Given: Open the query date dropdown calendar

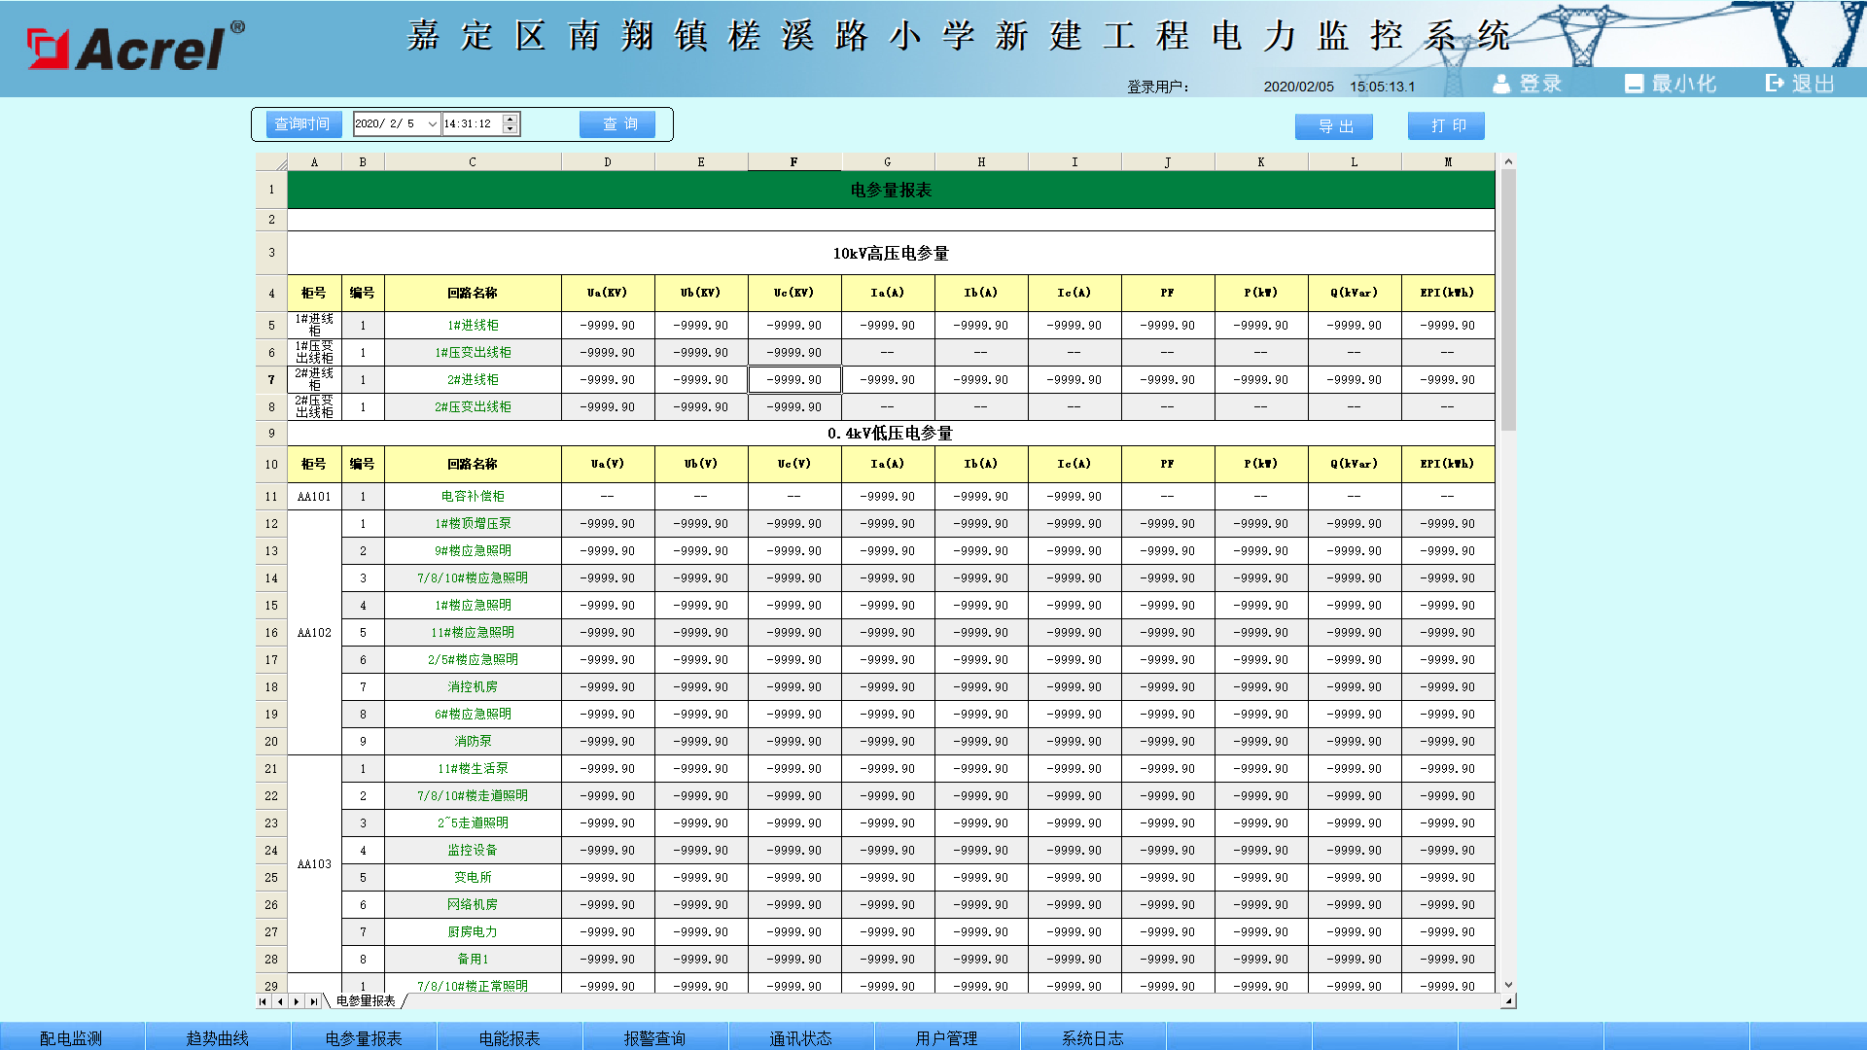Looking at the screenshot, I should tap(433, 124).
